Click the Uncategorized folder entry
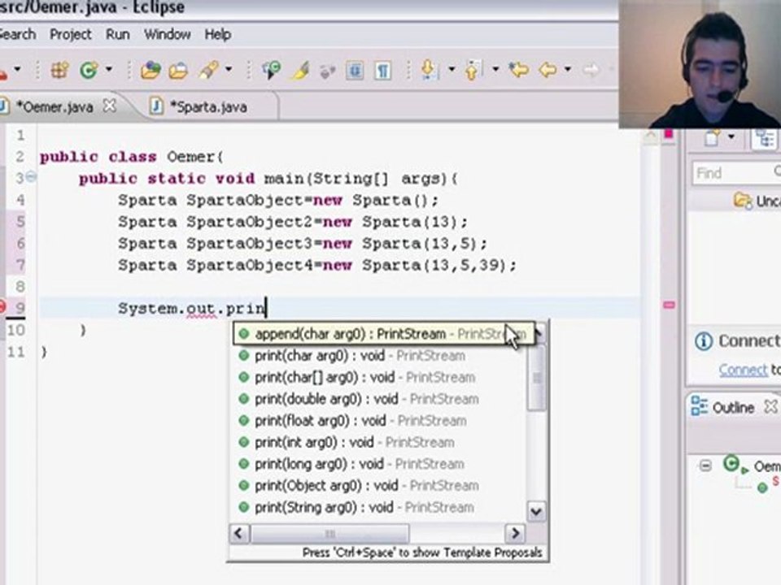The height and width of the screenshot is (585, 781). tap(757, 201)
